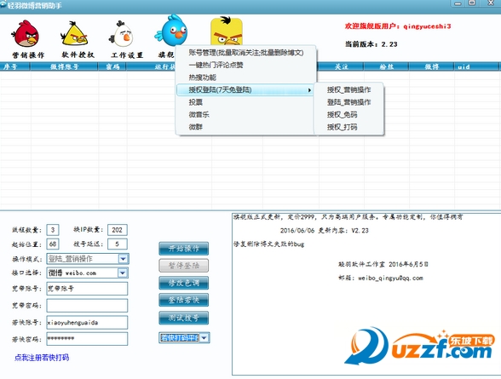The image size is (501, 379).
Task: Choose 一键热门评论点赞 from the menu
Action: [245, 65]
